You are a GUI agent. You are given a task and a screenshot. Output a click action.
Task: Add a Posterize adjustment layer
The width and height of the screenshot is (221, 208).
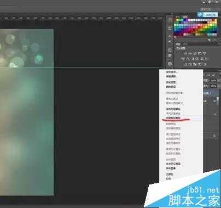[190, 64]
